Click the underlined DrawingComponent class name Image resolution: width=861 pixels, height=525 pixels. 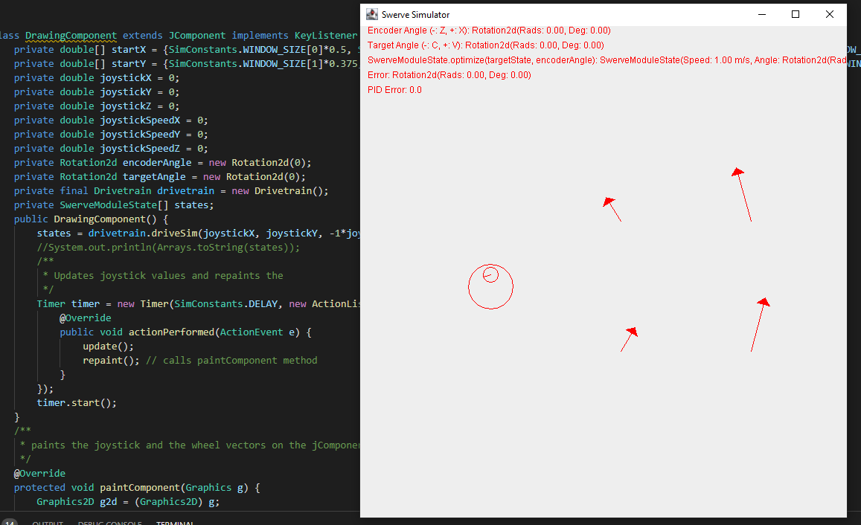click(x=71, y=35)
